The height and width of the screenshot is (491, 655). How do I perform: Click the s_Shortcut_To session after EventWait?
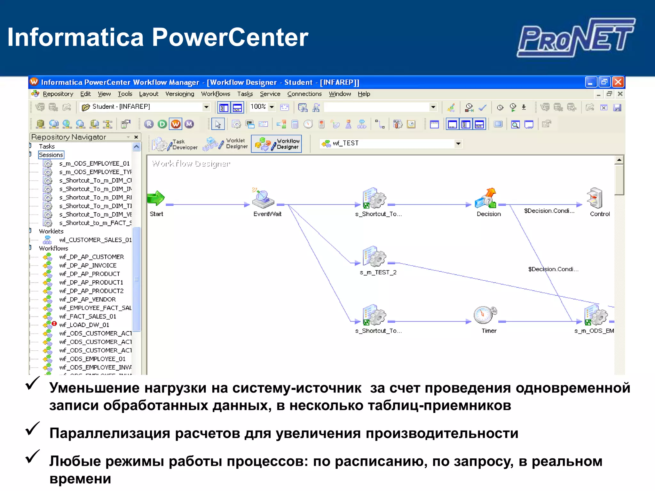coord(374,198)
